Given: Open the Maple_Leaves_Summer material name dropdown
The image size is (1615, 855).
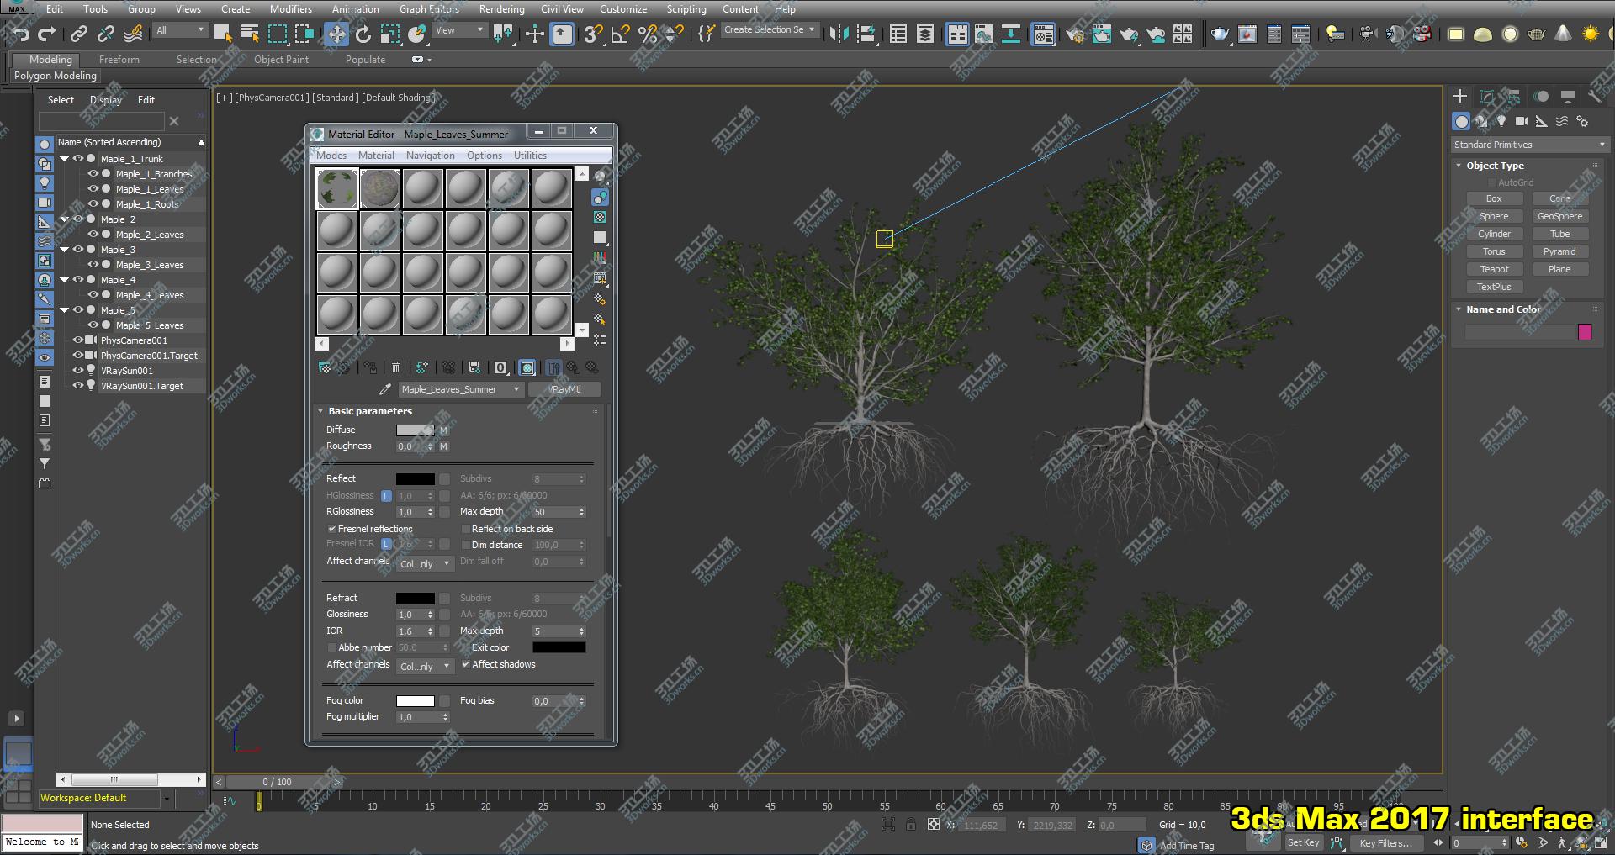Looking at the screenshot, I should 516,389.
